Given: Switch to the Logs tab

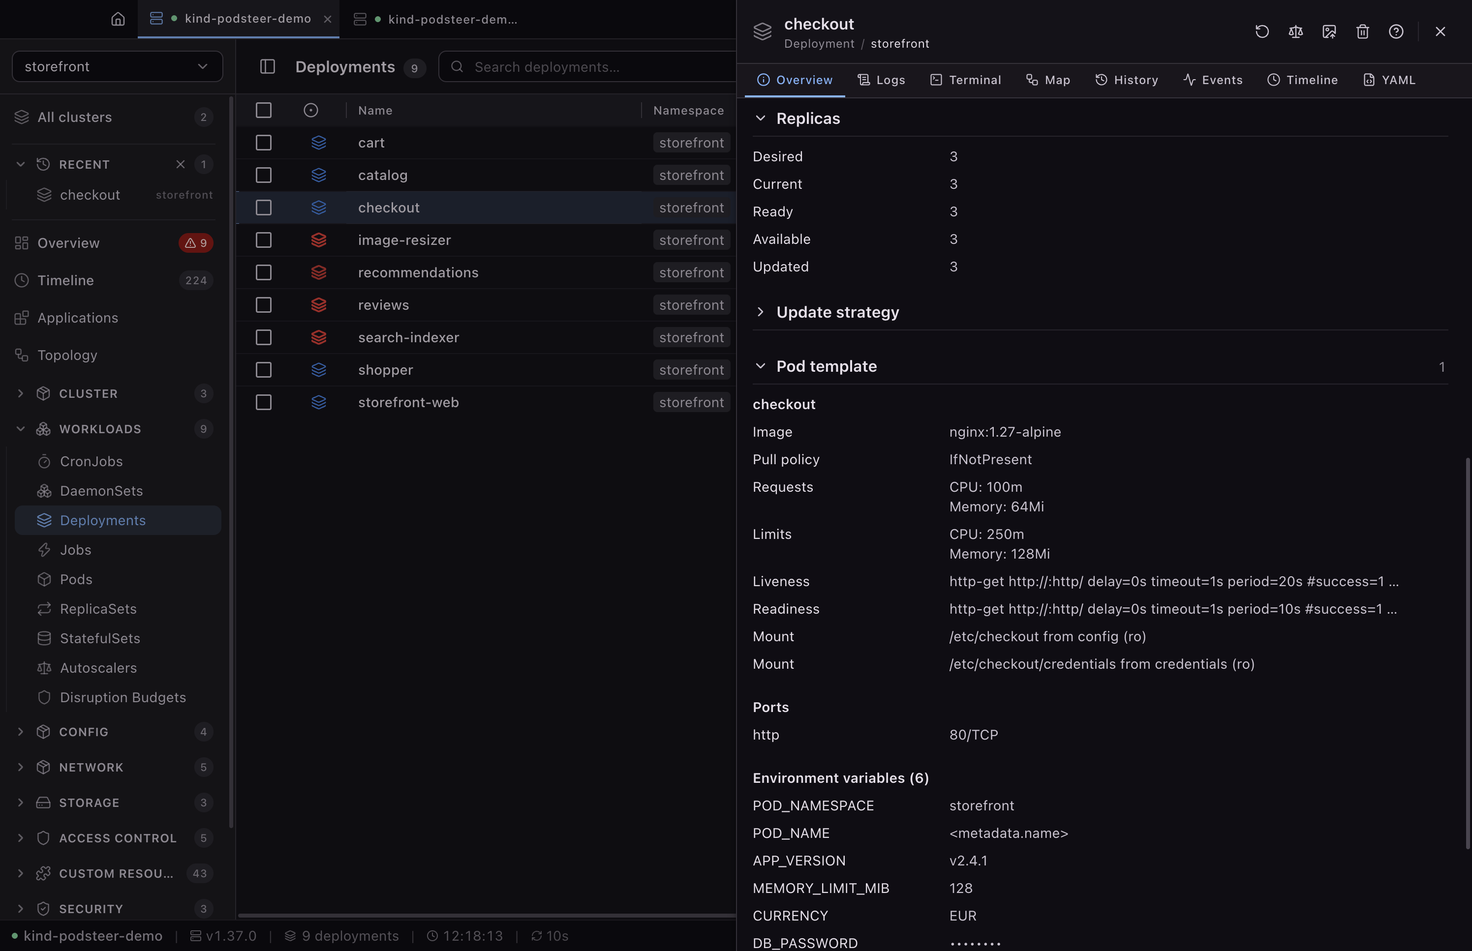Looking at the screenshot, I should tap(881, 80).
